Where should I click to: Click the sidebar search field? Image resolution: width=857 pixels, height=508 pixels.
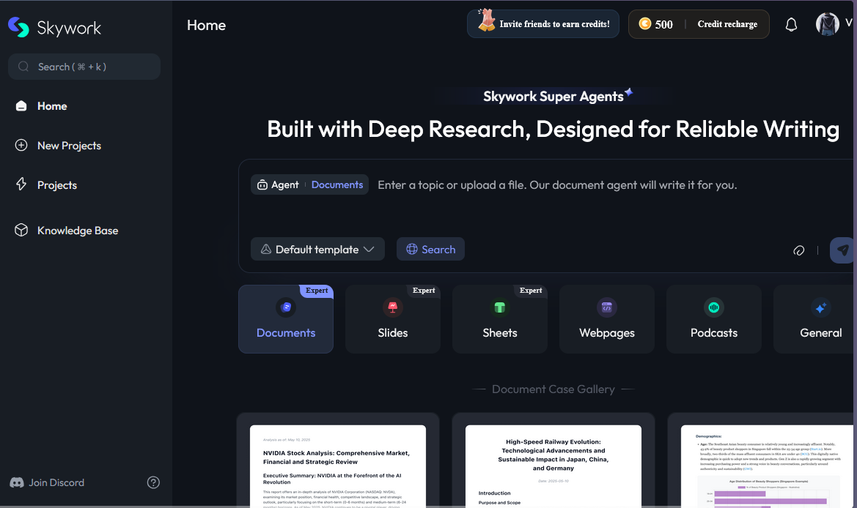tap(84, 67)
